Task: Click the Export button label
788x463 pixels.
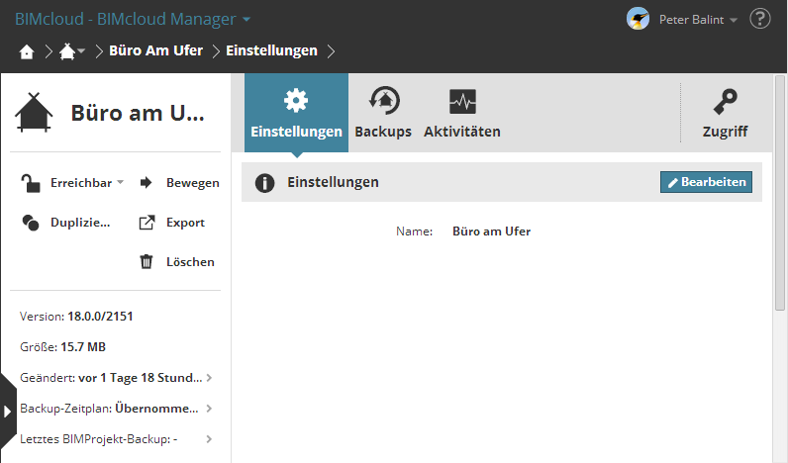Action: point(185,223)
